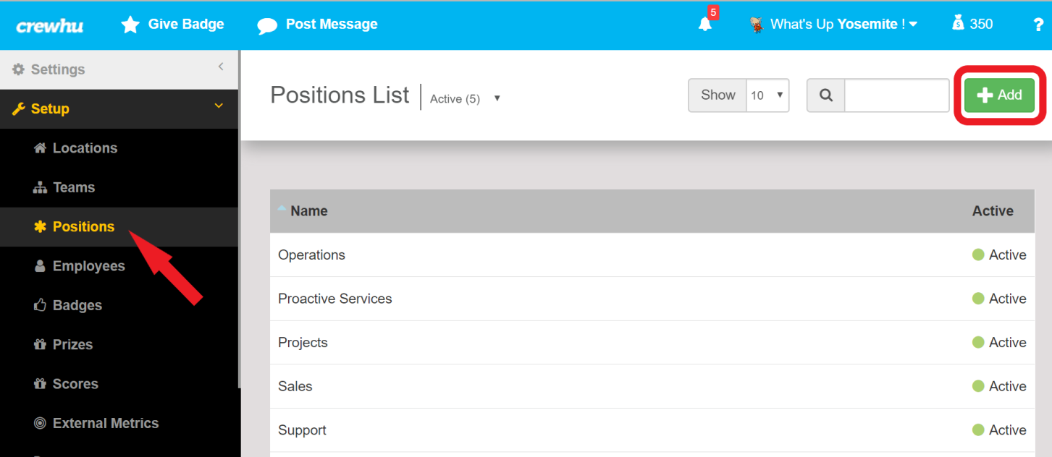Click the Operations position row
The image size is (1052, 457).
point(652,255)
